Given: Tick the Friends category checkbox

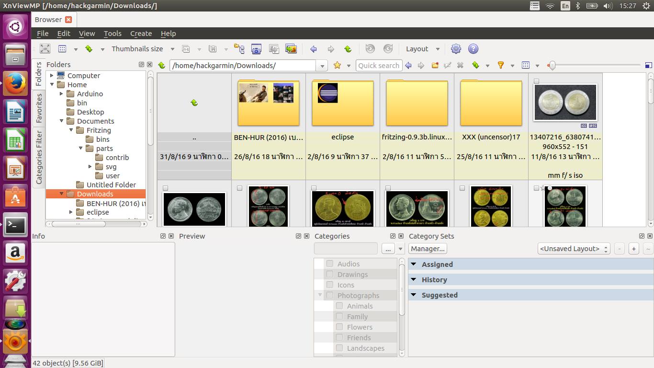Looking at the screenshot, I should [339, 337].
